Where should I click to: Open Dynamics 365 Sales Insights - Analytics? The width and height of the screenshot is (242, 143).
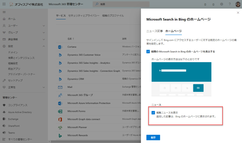(x=89, y=63)
